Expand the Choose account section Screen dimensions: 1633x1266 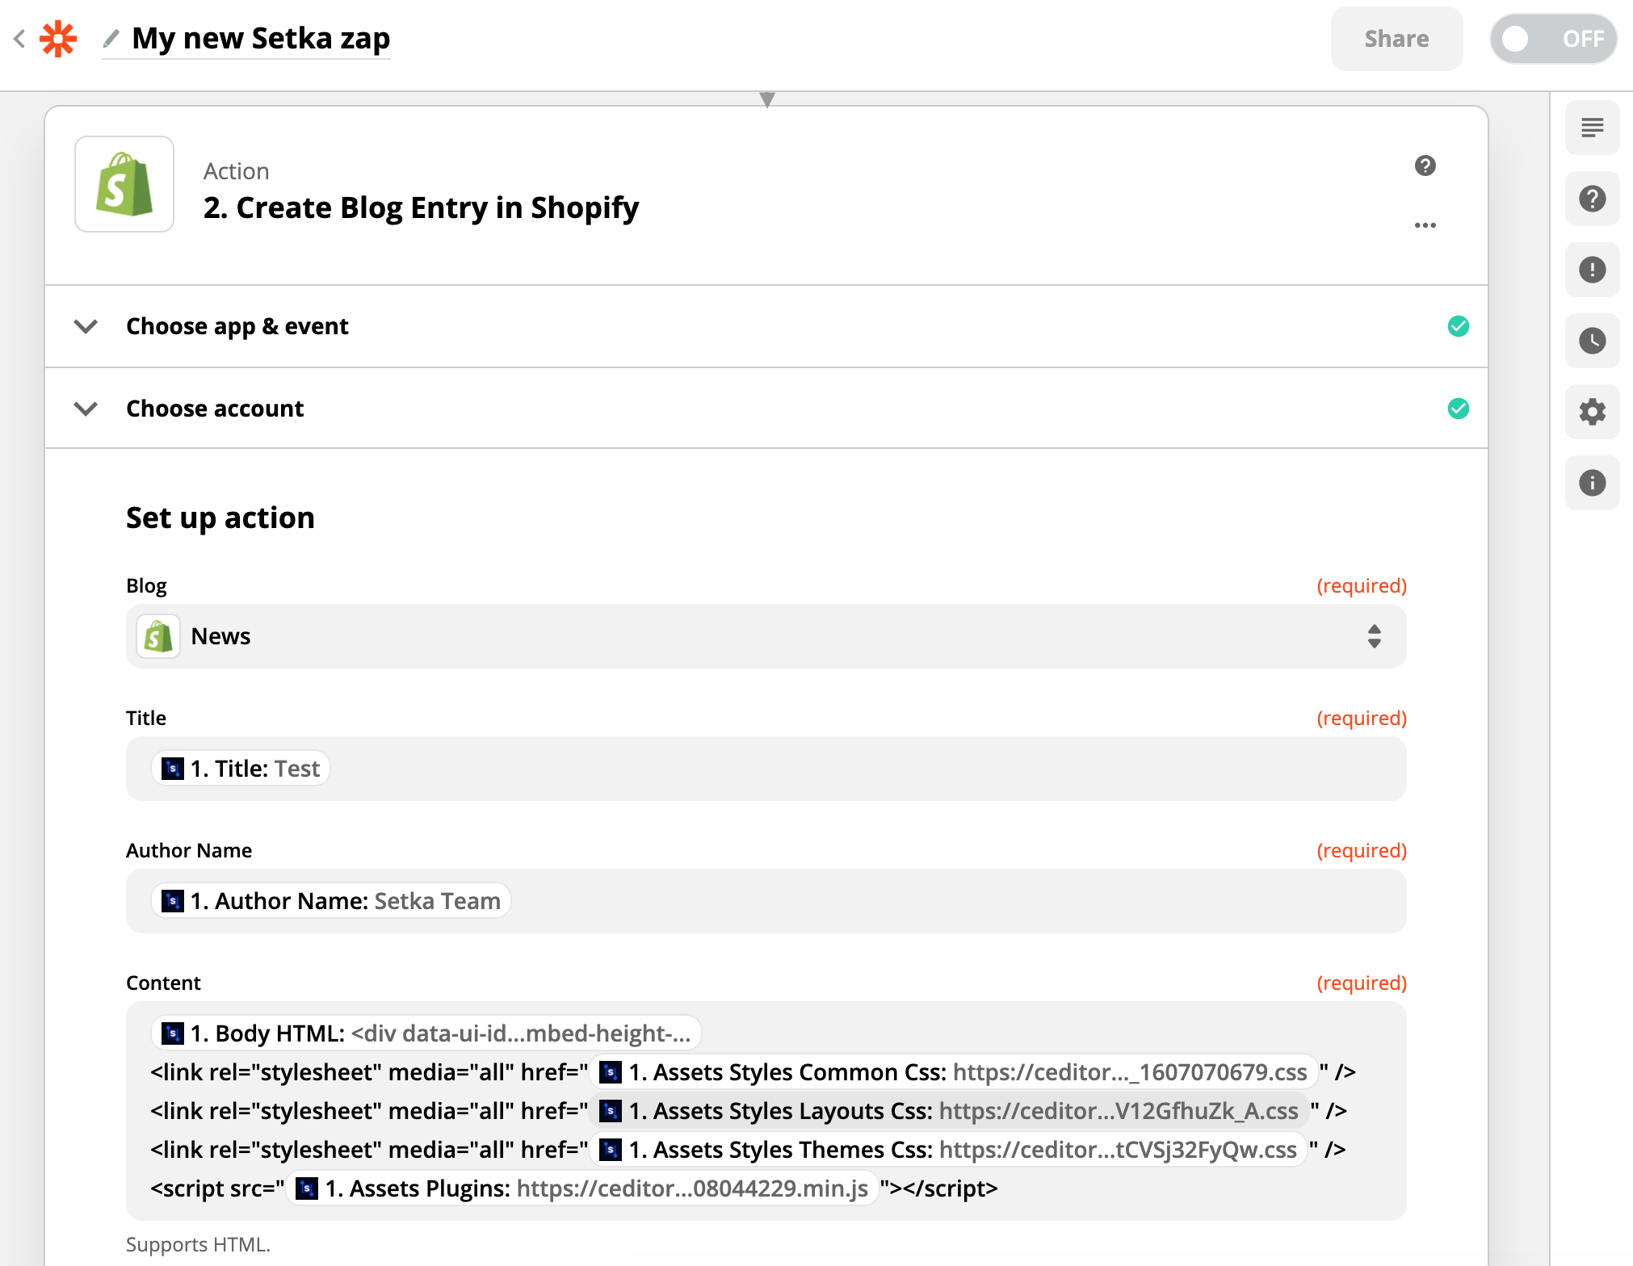(x=215, y=409)
